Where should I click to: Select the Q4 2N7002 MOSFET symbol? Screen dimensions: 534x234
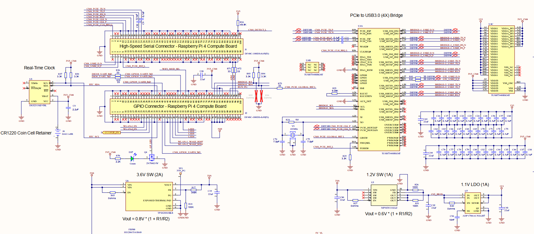coord(152,157)
